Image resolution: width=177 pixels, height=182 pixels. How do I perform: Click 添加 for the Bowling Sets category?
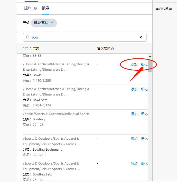point(134,164)
